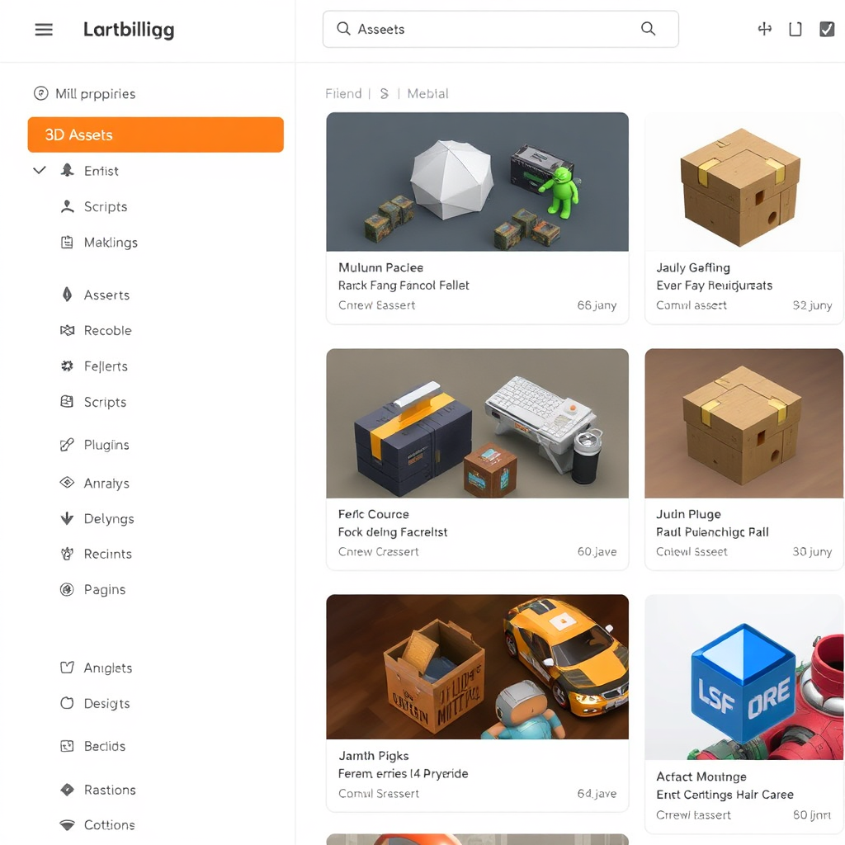845x845 pixels.
Task: Click the Asserts droplet icon
Action: click(x=68, y=295)
